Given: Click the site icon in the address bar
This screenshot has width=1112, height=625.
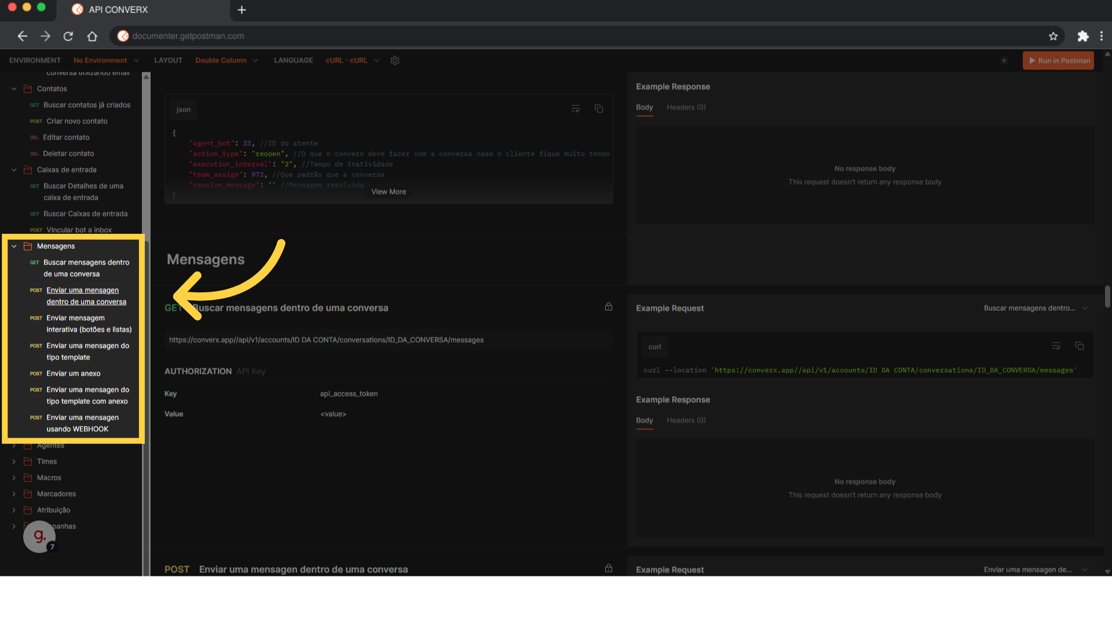Looking at the screenshot, I should [x=123, y=36].
